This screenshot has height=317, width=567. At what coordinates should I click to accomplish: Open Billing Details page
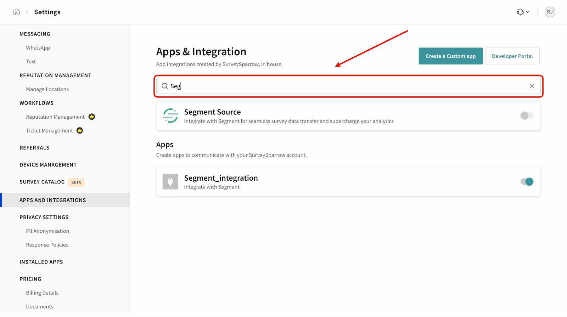point(42,293)
